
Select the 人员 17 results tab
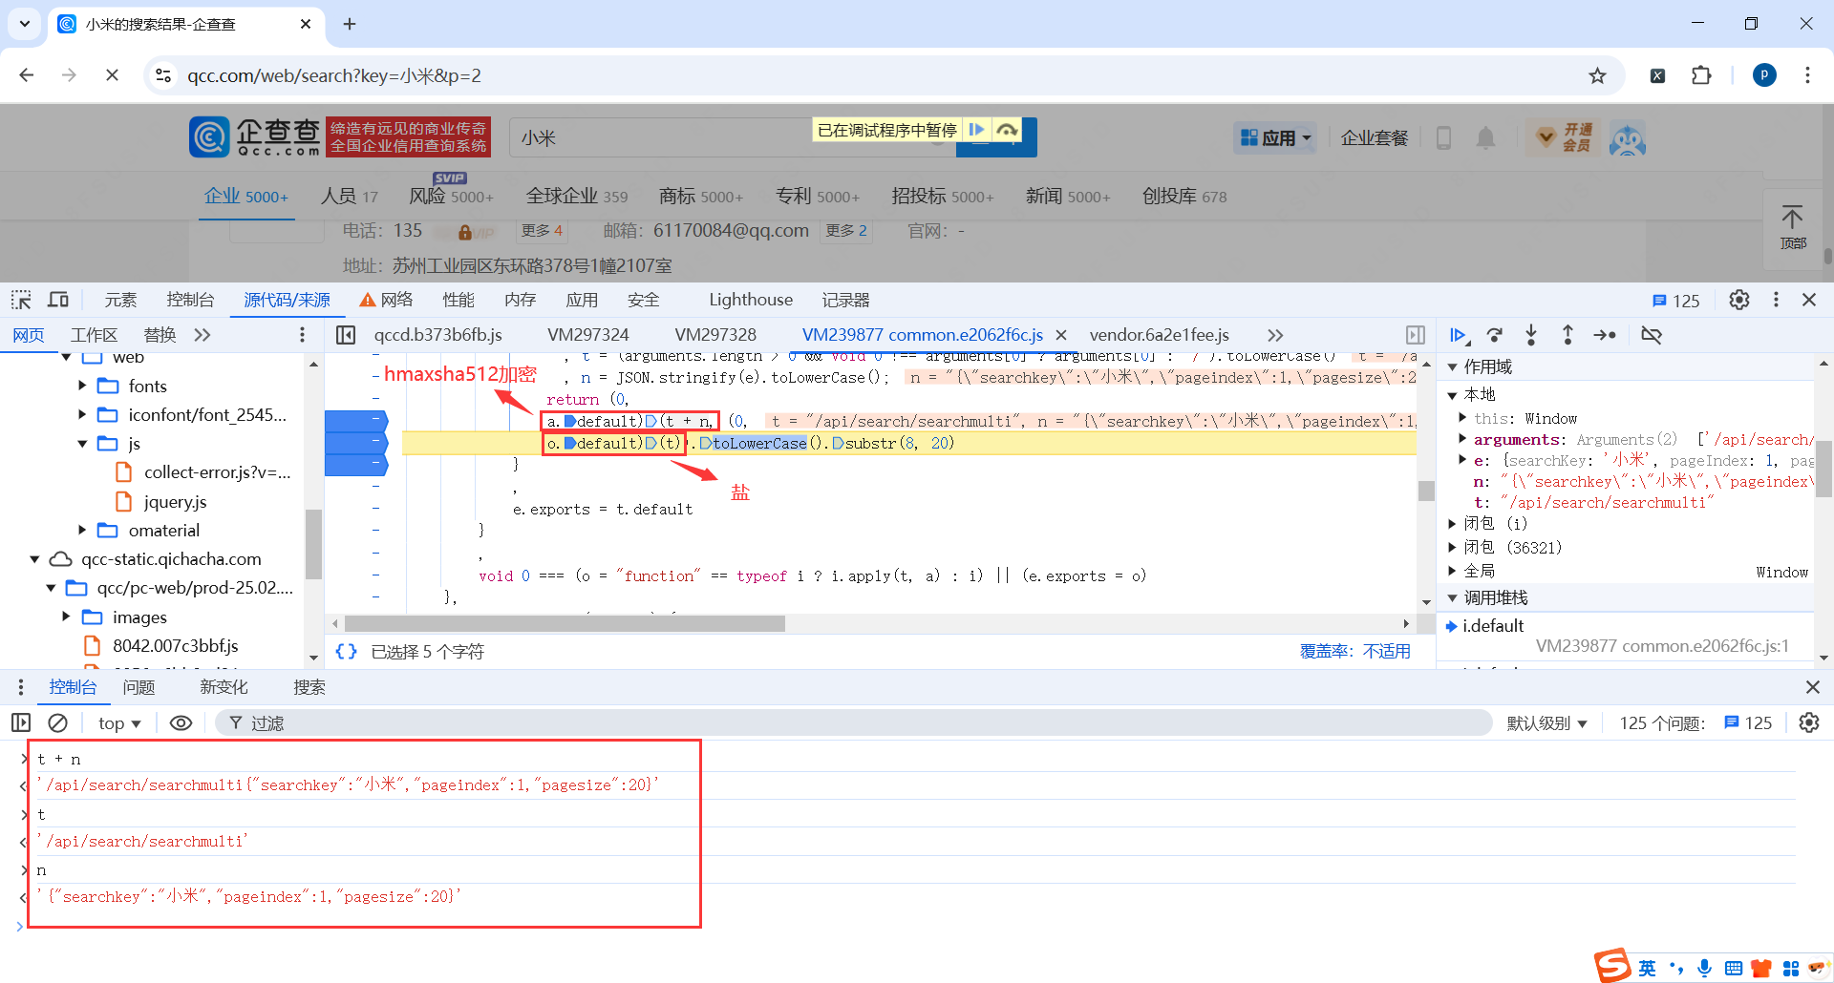coord(350,197)
